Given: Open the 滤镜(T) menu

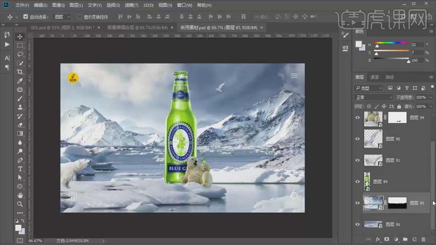Looking at the screenshot, I should [131, 5].
